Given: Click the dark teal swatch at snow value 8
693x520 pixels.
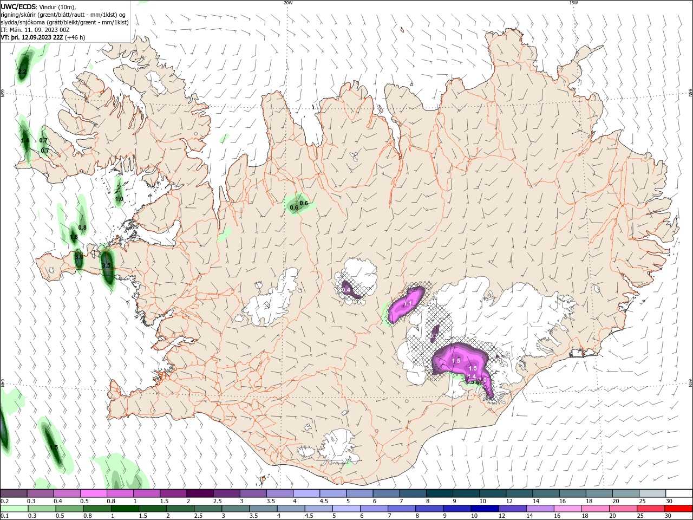Looking at the screenshot, I should coord(440,493).
